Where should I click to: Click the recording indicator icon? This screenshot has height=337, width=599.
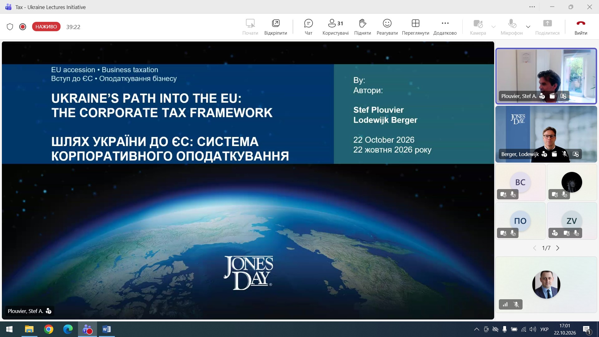(x=22, y=27)
